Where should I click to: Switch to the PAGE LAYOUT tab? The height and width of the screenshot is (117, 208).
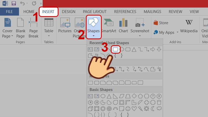95,12
